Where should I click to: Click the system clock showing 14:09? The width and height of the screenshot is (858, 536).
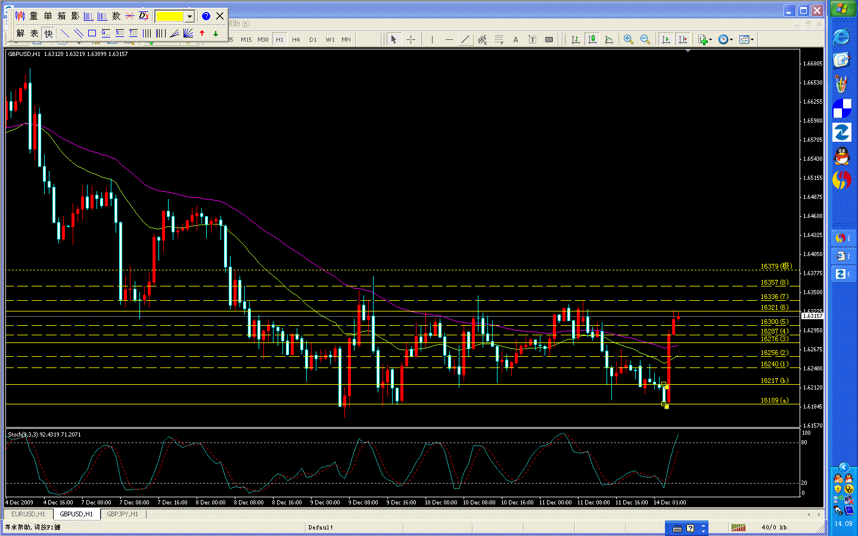tap(843, 524)
